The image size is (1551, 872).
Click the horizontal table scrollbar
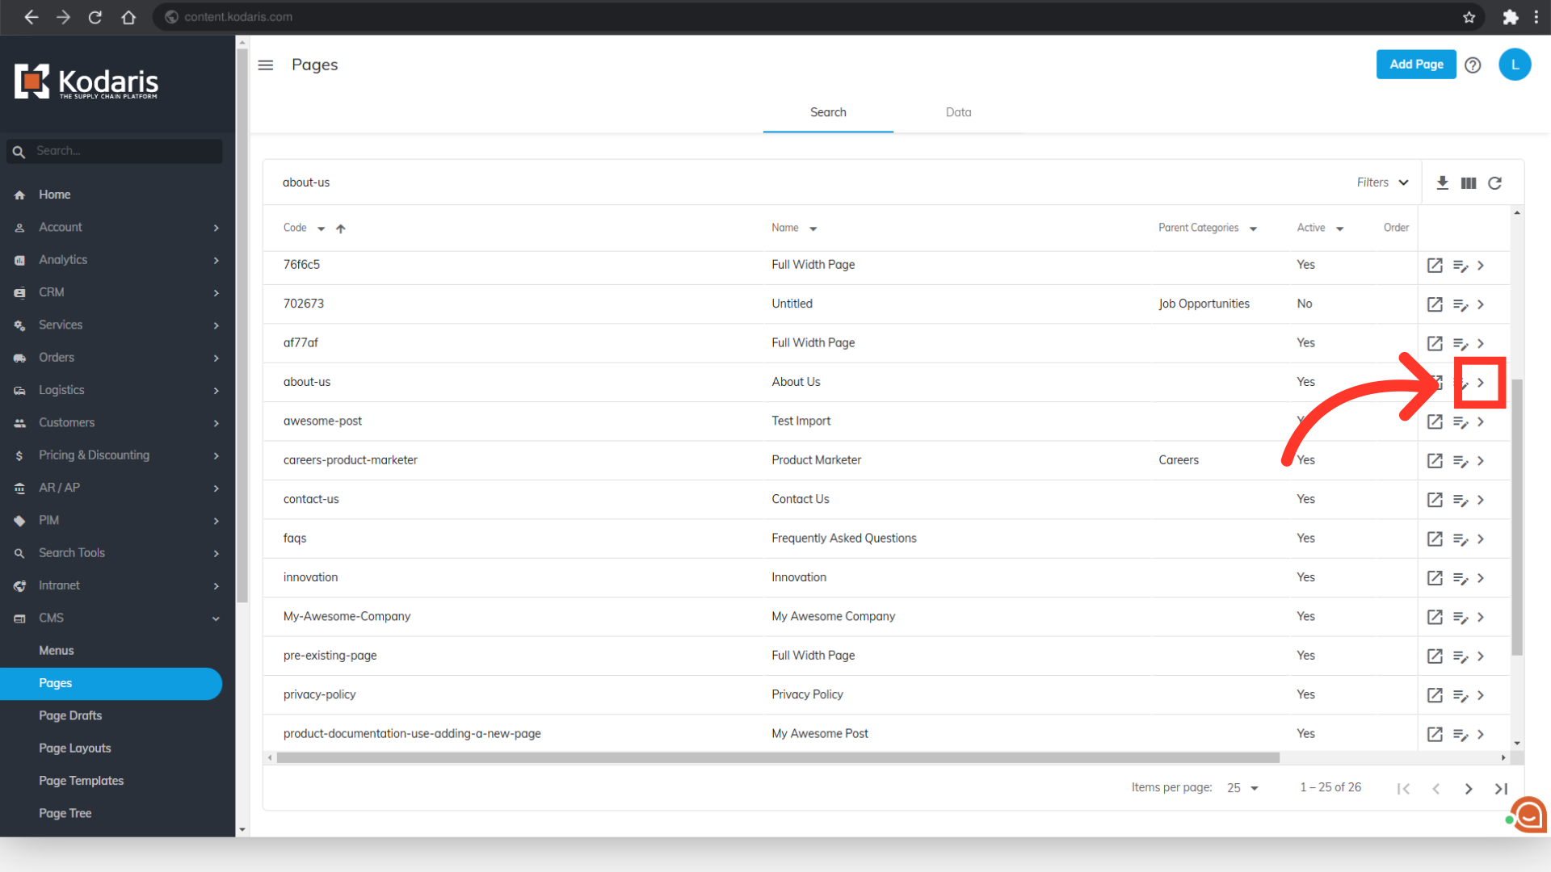point(777,758)
